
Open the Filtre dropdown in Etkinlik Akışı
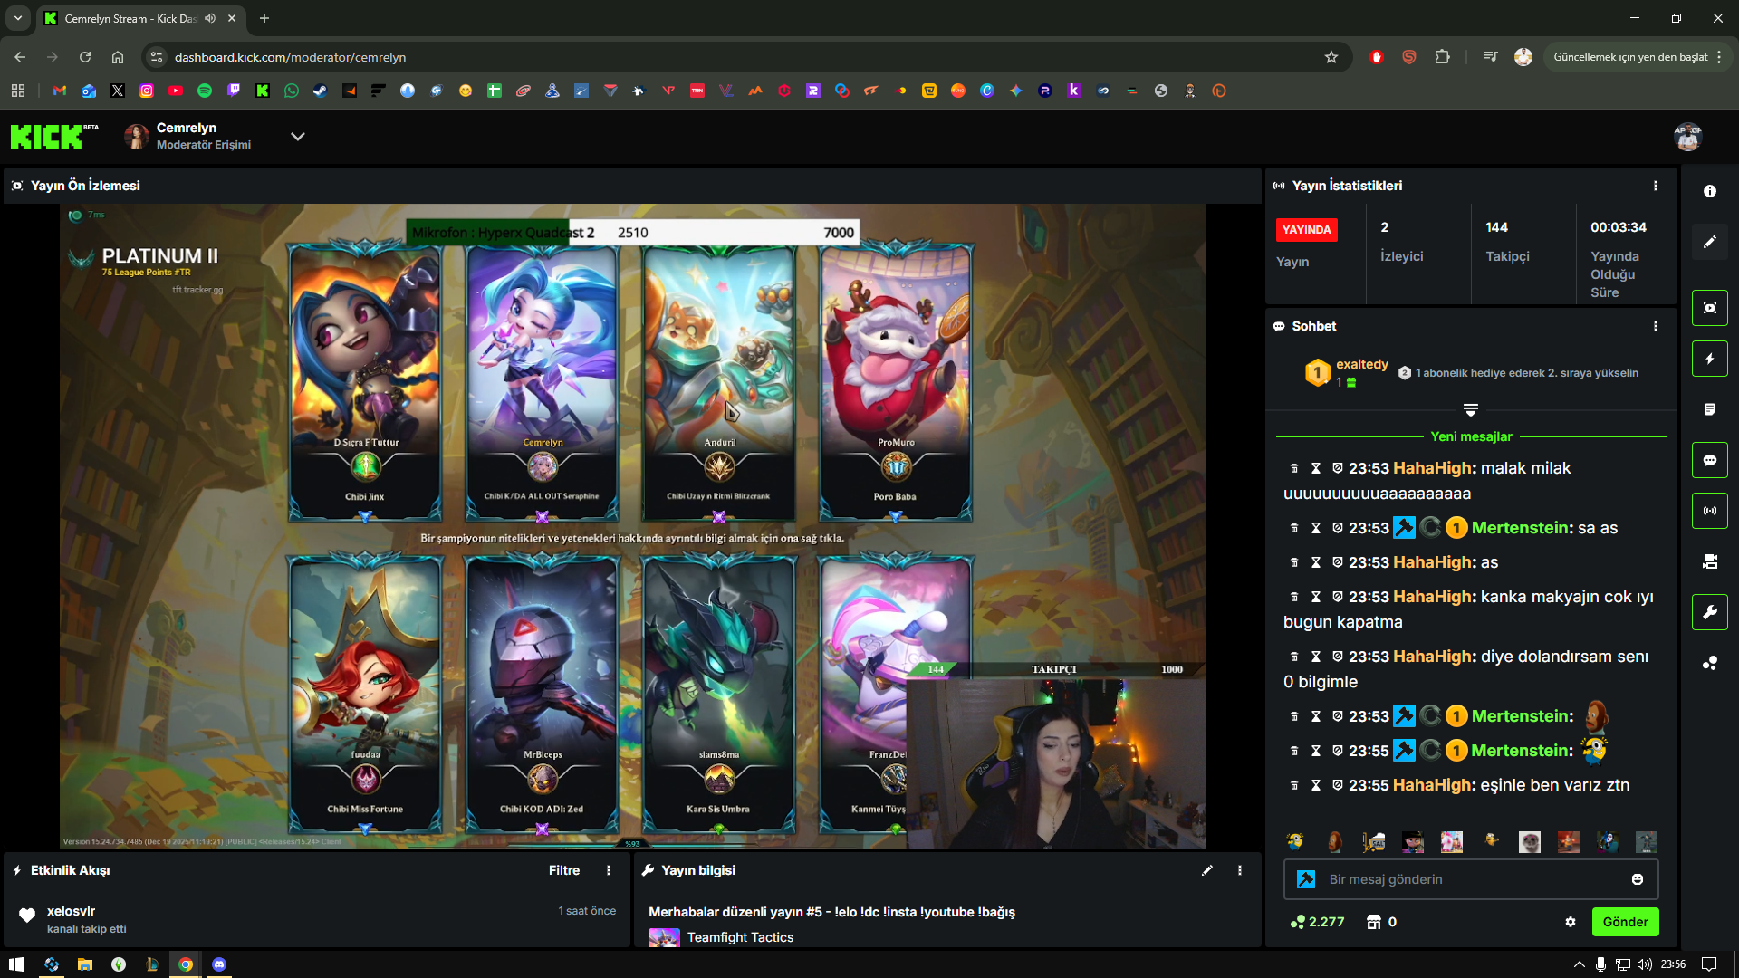pos(564,870)
